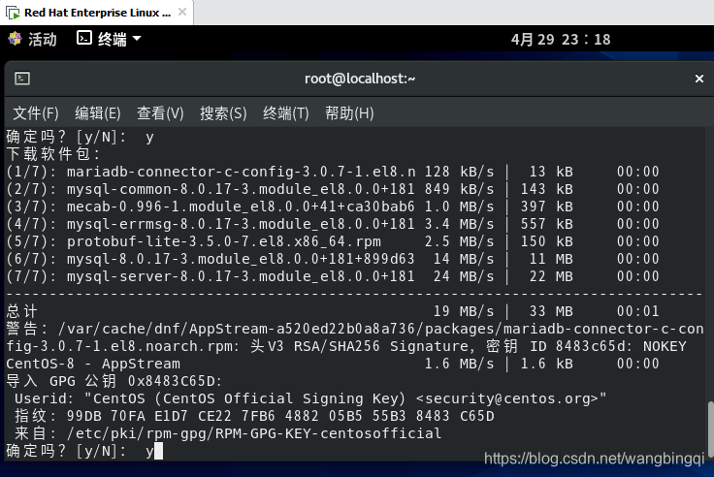Close the root@localhost terminal window

tap(699, 79)
